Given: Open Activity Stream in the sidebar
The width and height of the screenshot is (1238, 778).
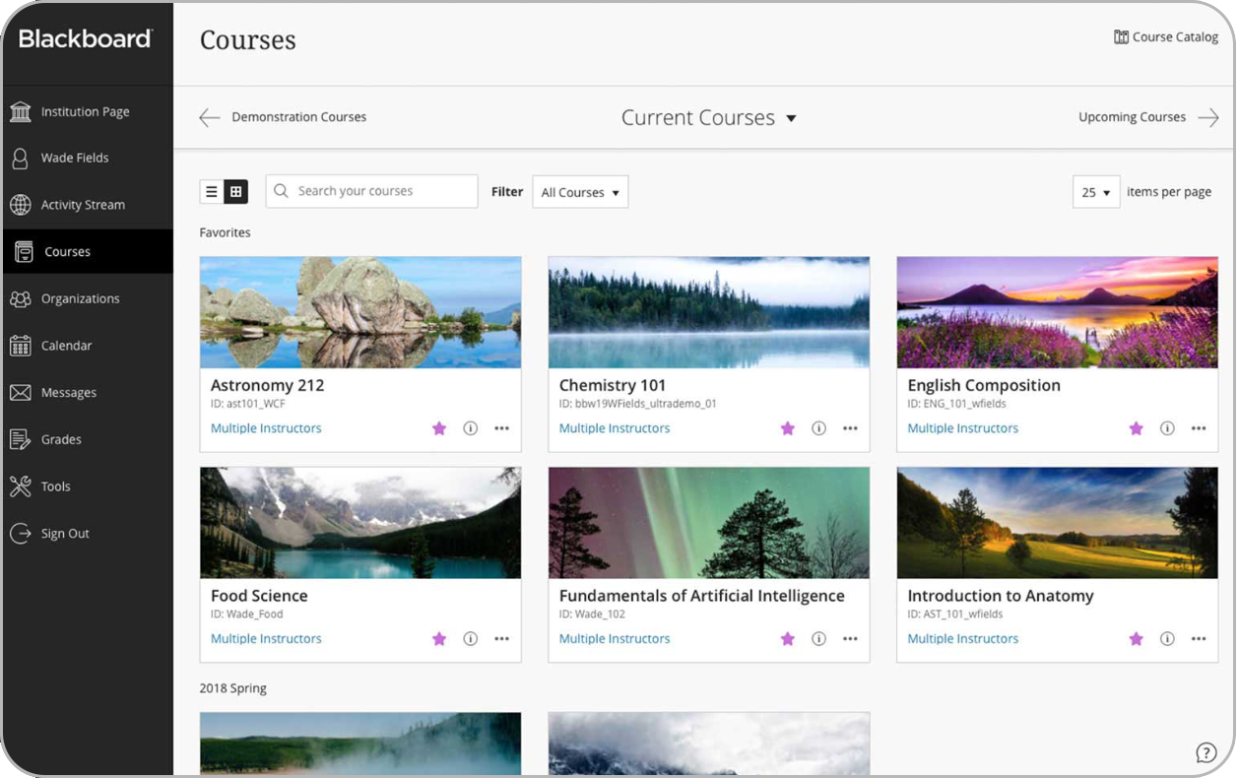Looking at the screenshot, I should [83, 205].
